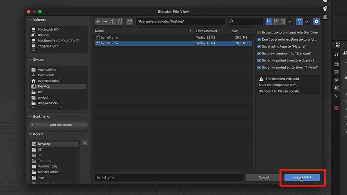Sort by Size column header

[235, 31]
